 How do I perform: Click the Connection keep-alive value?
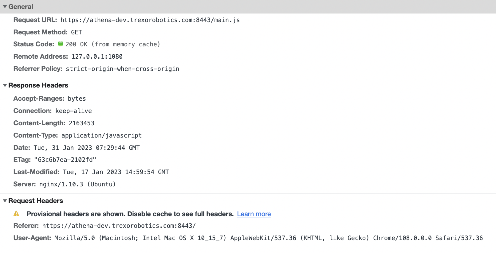[73, 111]
